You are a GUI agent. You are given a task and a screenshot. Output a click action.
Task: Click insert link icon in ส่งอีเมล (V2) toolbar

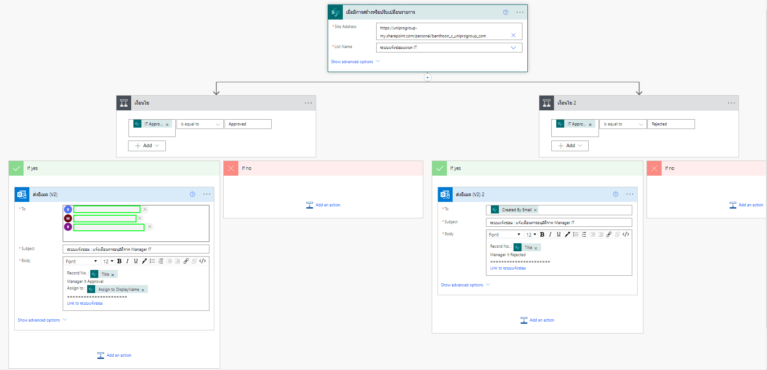click(x=186, y=261)
